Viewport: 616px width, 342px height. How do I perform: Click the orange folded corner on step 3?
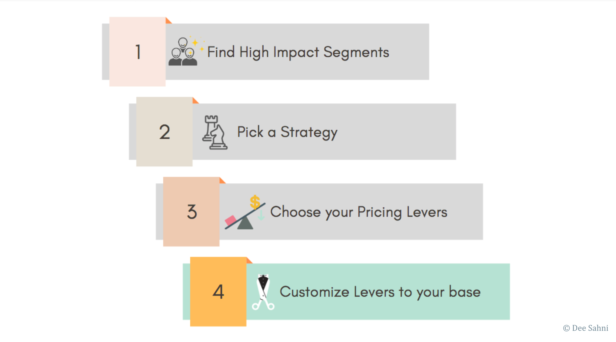coord(222,181)
